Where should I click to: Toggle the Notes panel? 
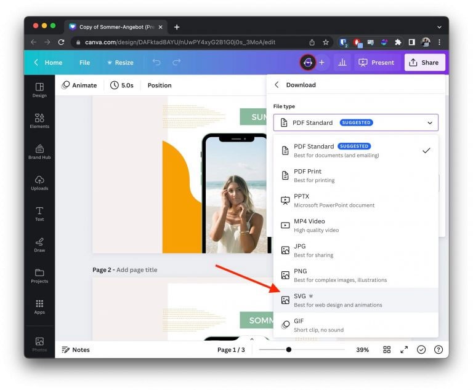(x=76, y=349)
